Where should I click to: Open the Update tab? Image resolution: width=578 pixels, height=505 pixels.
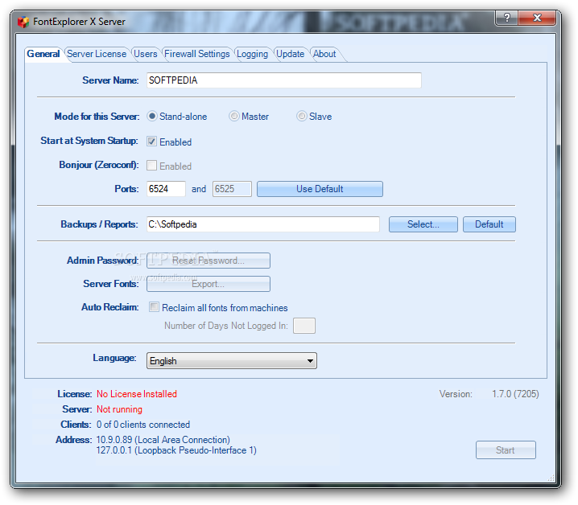click(x=290, y=54)
